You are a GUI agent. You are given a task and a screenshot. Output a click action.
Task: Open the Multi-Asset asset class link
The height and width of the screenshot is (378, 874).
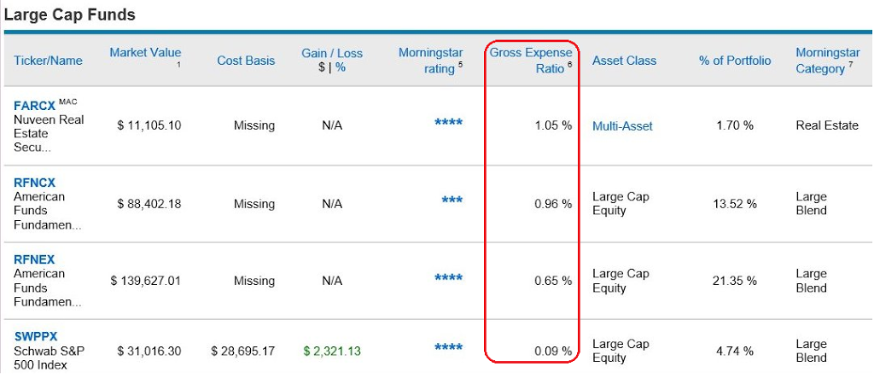pyautogui.click(x=622, y=126)
